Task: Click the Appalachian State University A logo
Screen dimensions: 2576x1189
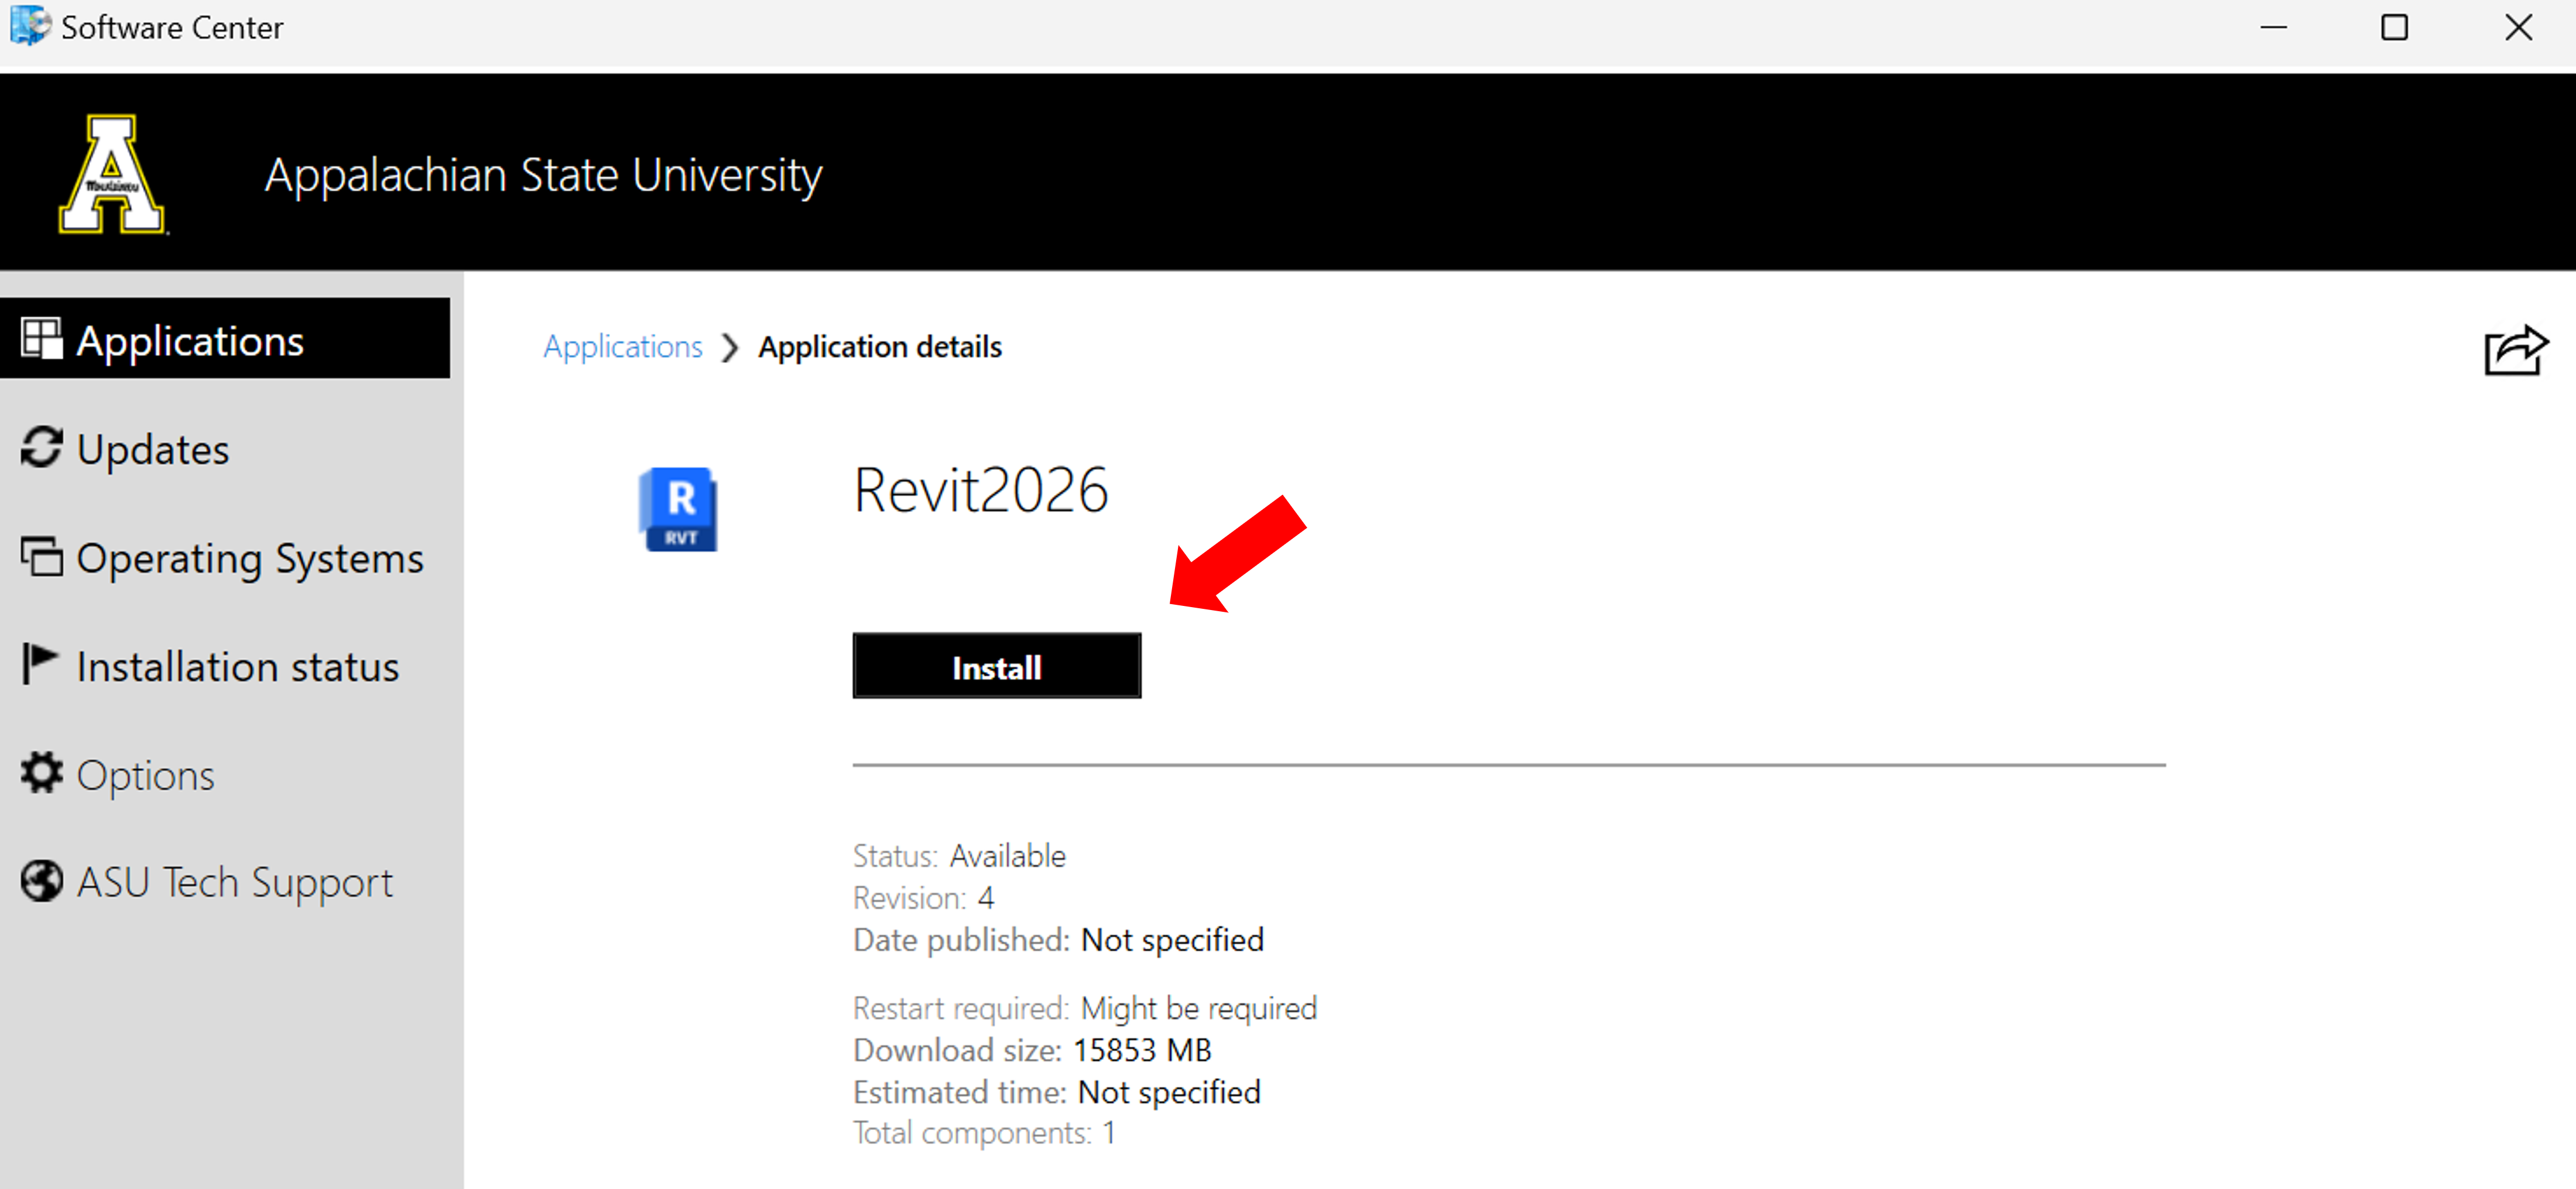Action: point(112,174)
